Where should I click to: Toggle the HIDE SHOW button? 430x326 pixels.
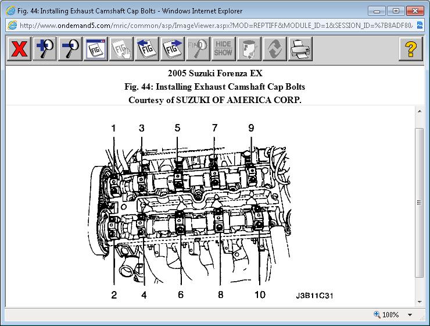(x=223, y=49)
